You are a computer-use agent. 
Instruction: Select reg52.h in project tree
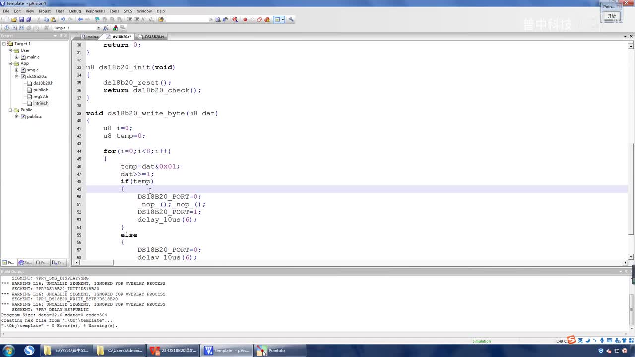pyautogui.click(x=41, y=96)
